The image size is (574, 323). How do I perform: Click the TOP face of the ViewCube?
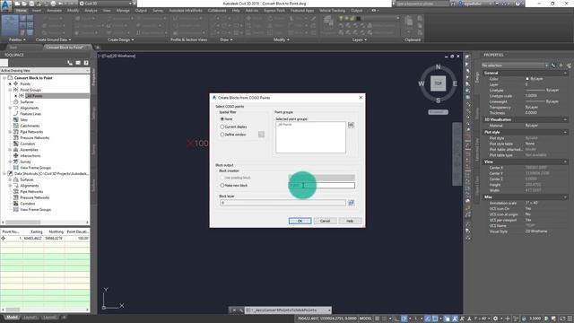439,83
